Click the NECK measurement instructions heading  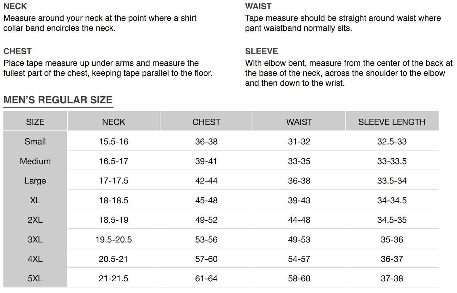coord(15,6)
